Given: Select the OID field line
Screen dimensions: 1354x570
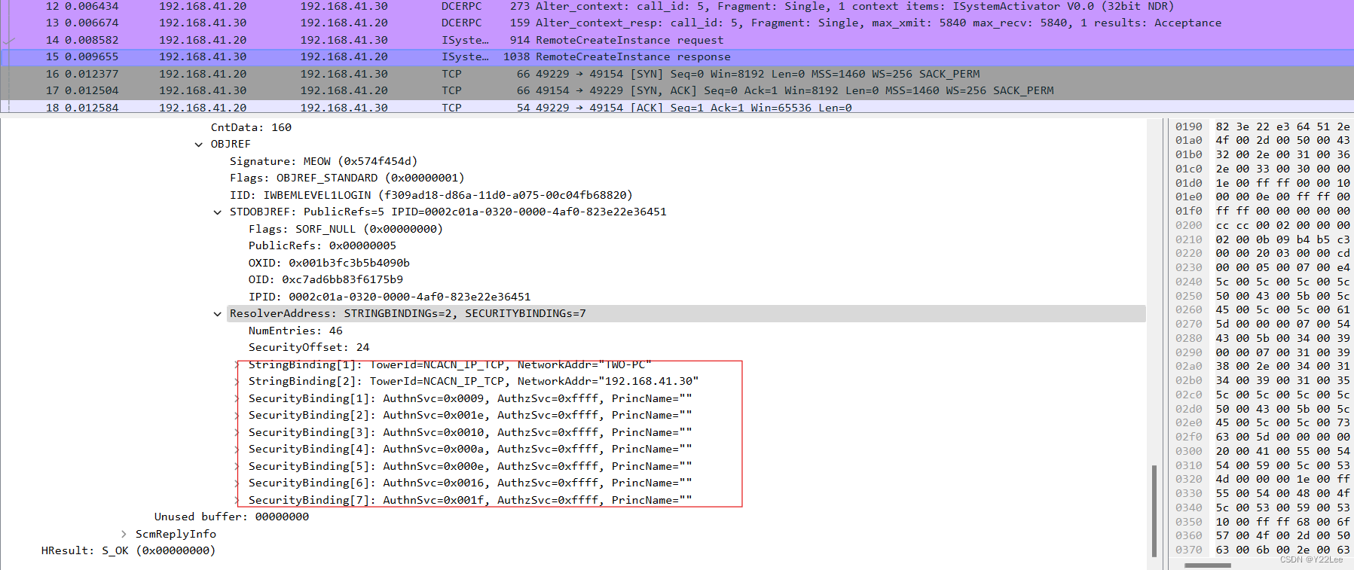Looking at the screenshot, I should 326,280.
